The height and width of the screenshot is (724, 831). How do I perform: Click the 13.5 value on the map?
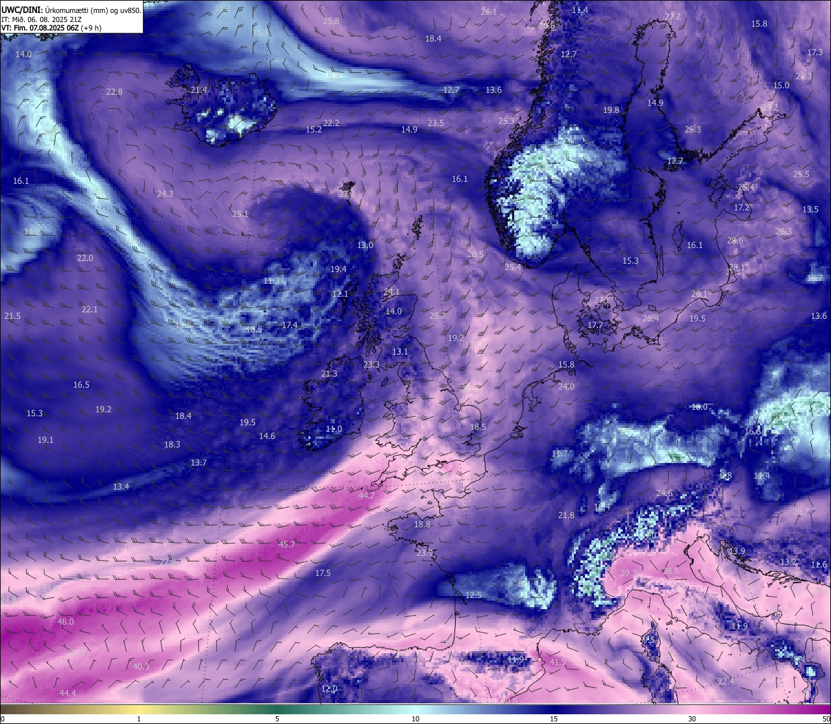(810, 210)
